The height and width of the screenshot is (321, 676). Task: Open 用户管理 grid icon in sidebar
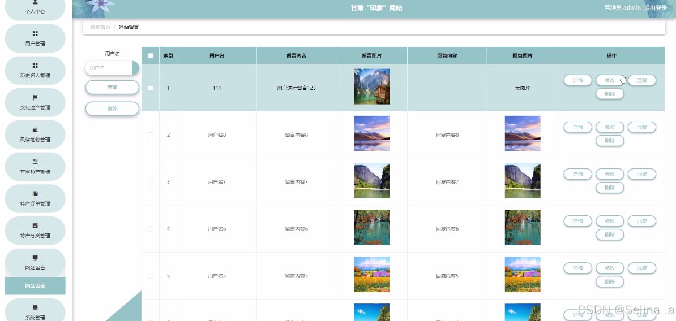point(35,33)
